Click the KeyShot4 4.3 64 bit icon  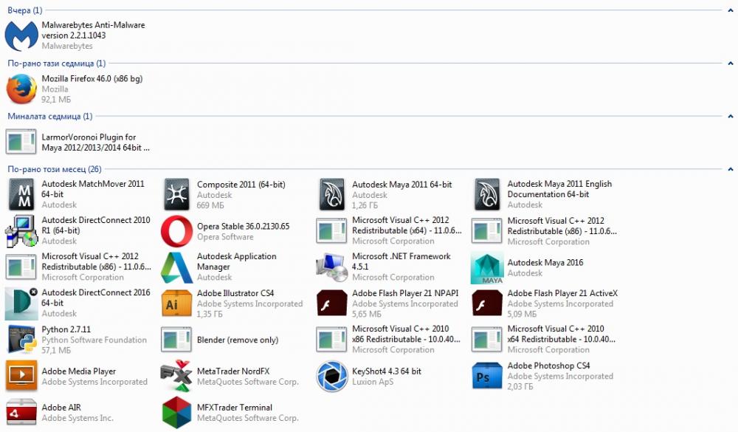pyautogui.click(x=332, y=376)
